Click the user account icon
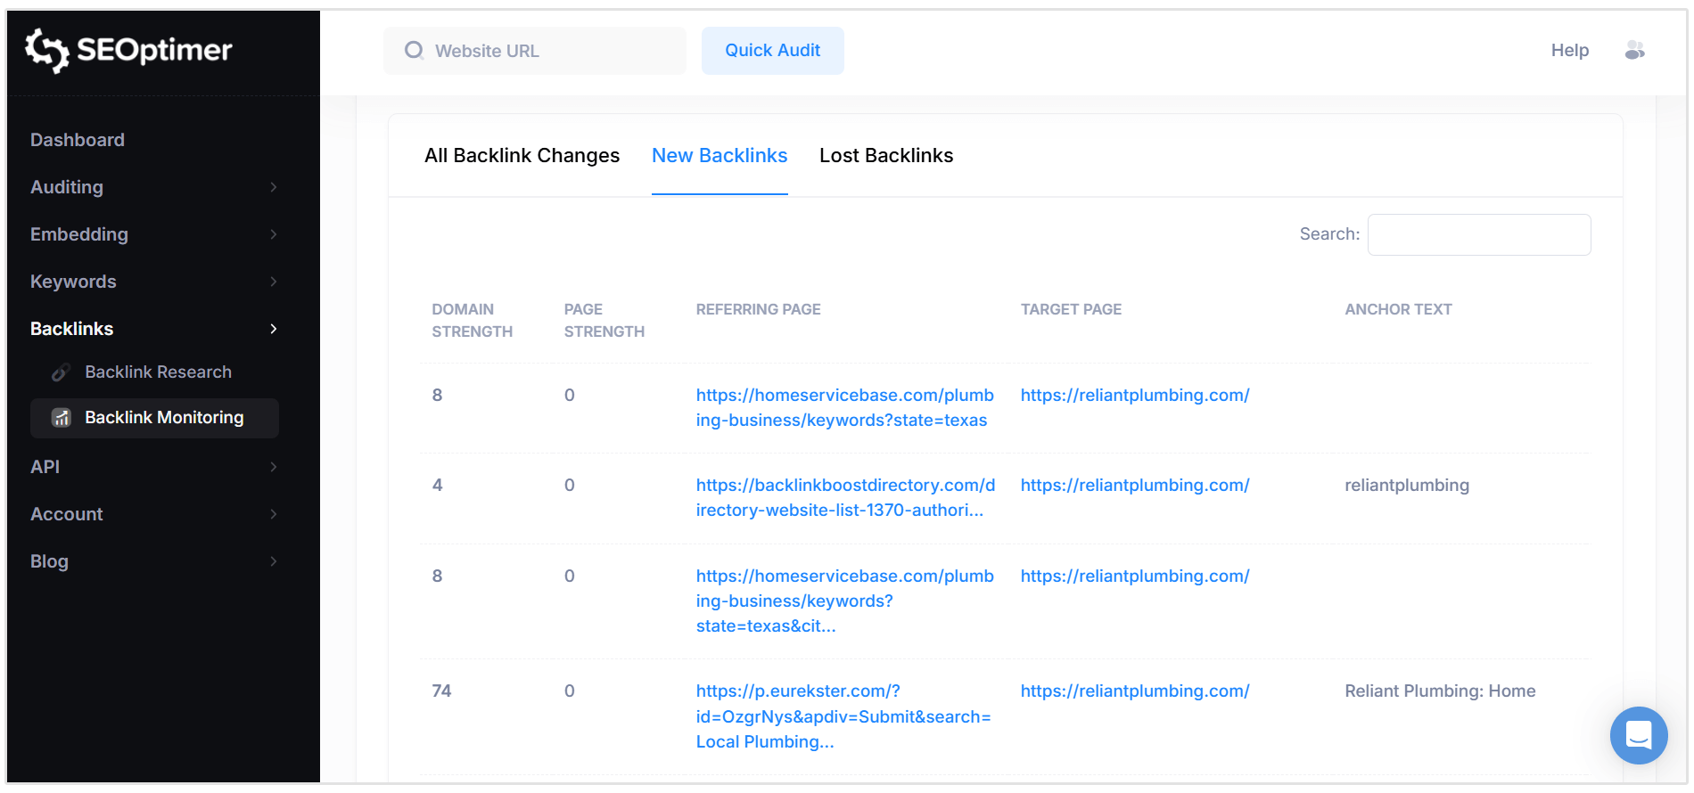The image size is (1694, 793). click(1634, 51)
